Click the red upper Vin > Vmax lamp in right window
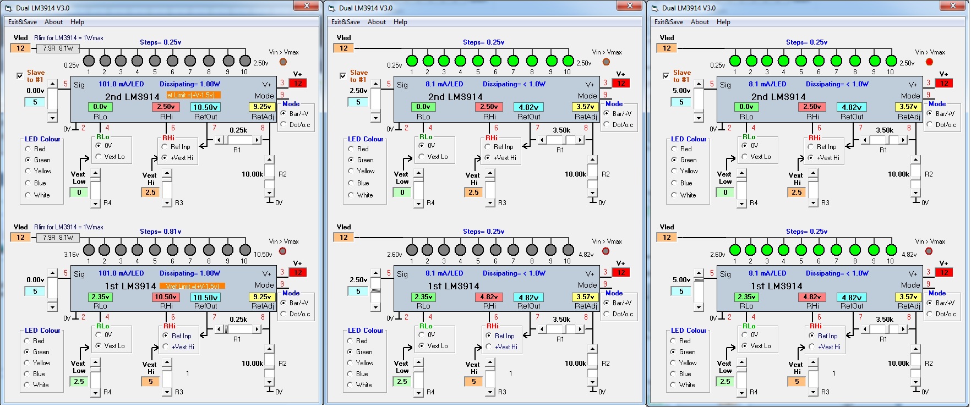This screenshot has height=407, width=971. pyautogui.click(x=929, y=62)
